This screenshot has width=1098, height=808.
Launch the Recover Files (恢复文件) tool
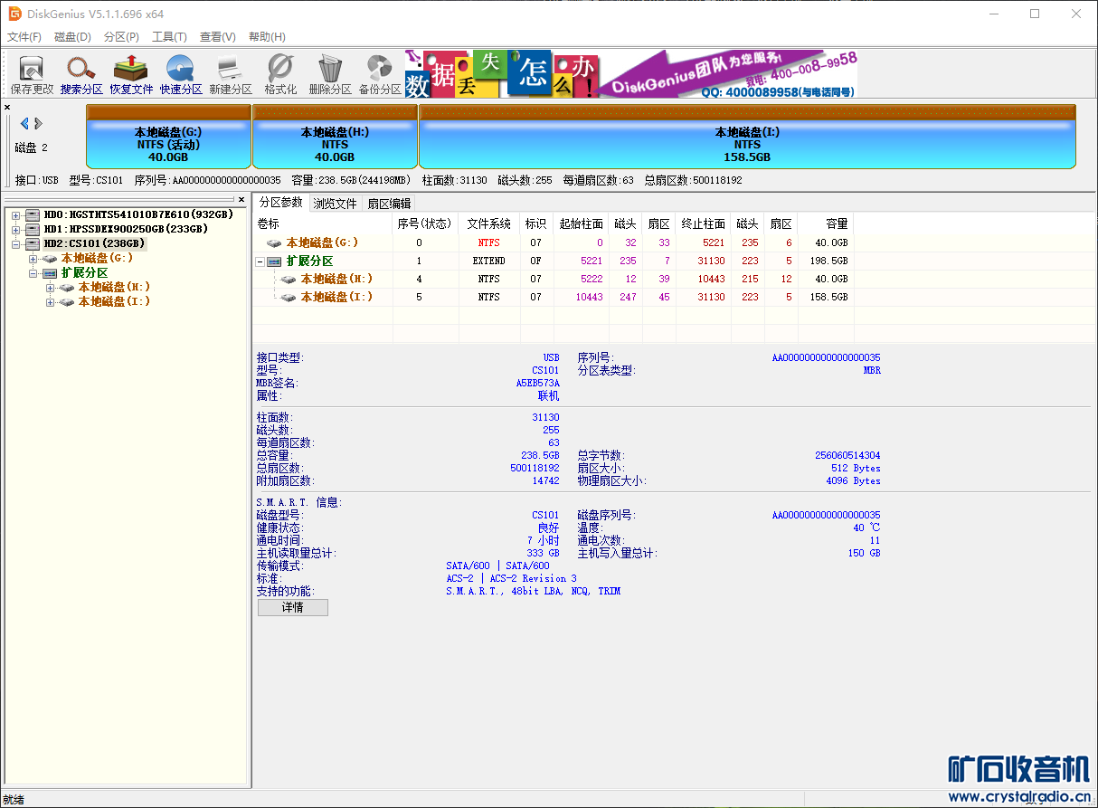tap(131, 74)
